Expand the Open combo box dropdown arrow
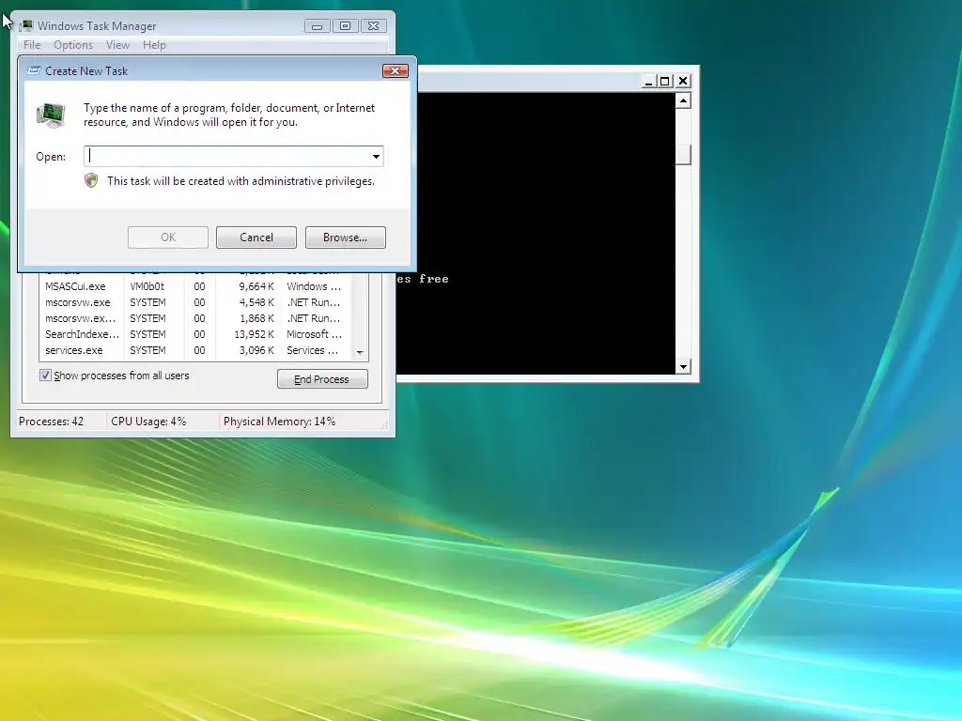962x721 pixels. click(376, 157)
